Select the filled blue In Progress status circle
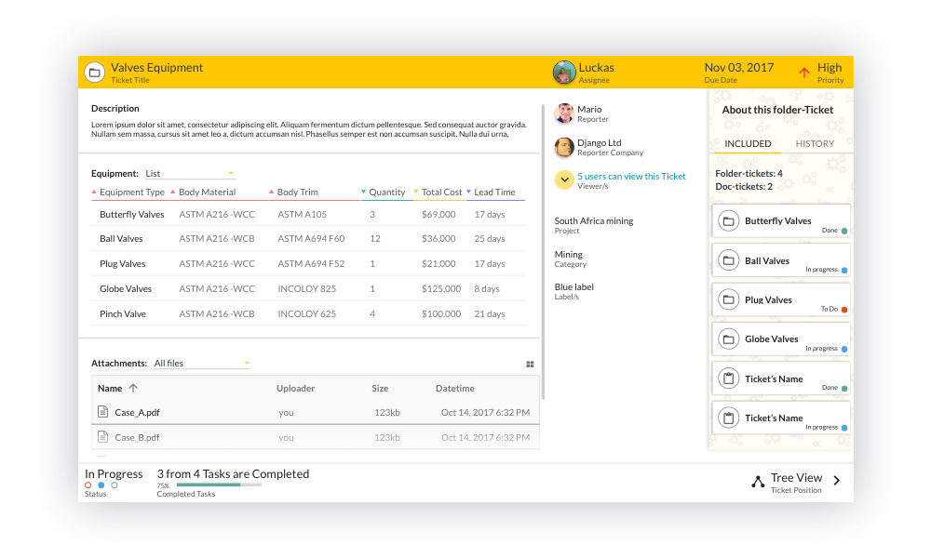 point(101,485)
